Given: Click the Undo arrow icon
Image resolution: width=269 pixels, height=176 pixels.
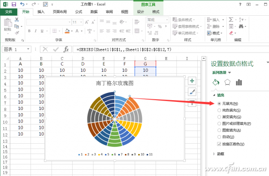Looking at the screenshot, I should point(22,4).
